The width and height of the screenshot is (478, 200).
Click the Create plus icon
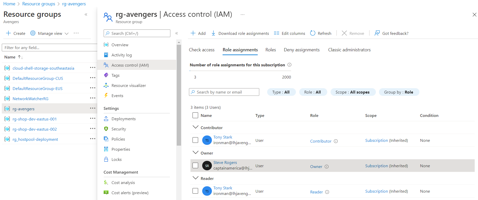8,33
